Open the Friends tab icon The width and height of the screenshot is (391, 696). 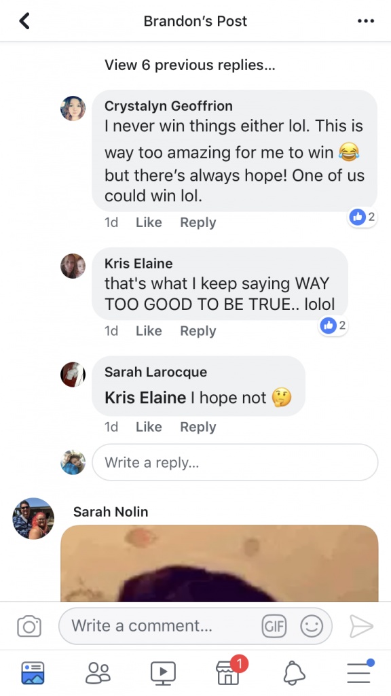pos(98,673)
